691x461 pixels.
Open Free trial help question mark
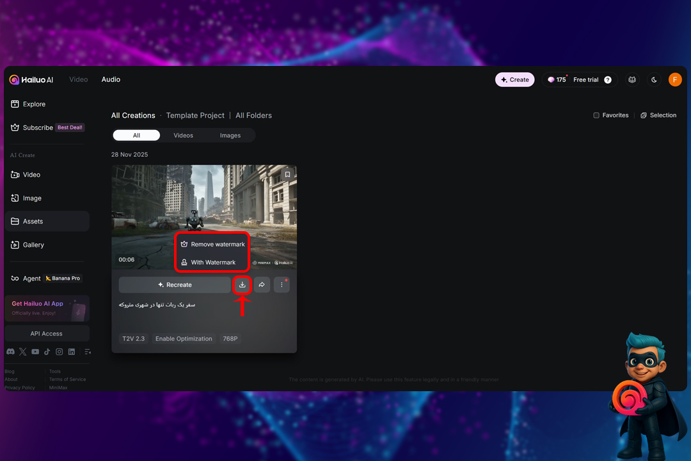tap(607, 79)
